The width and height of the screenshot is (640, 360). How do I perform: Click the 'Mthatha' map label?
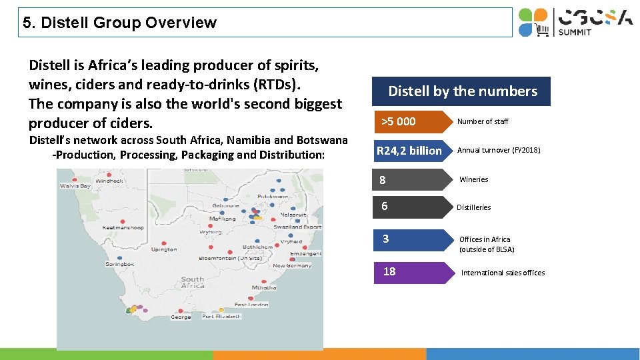264,288
